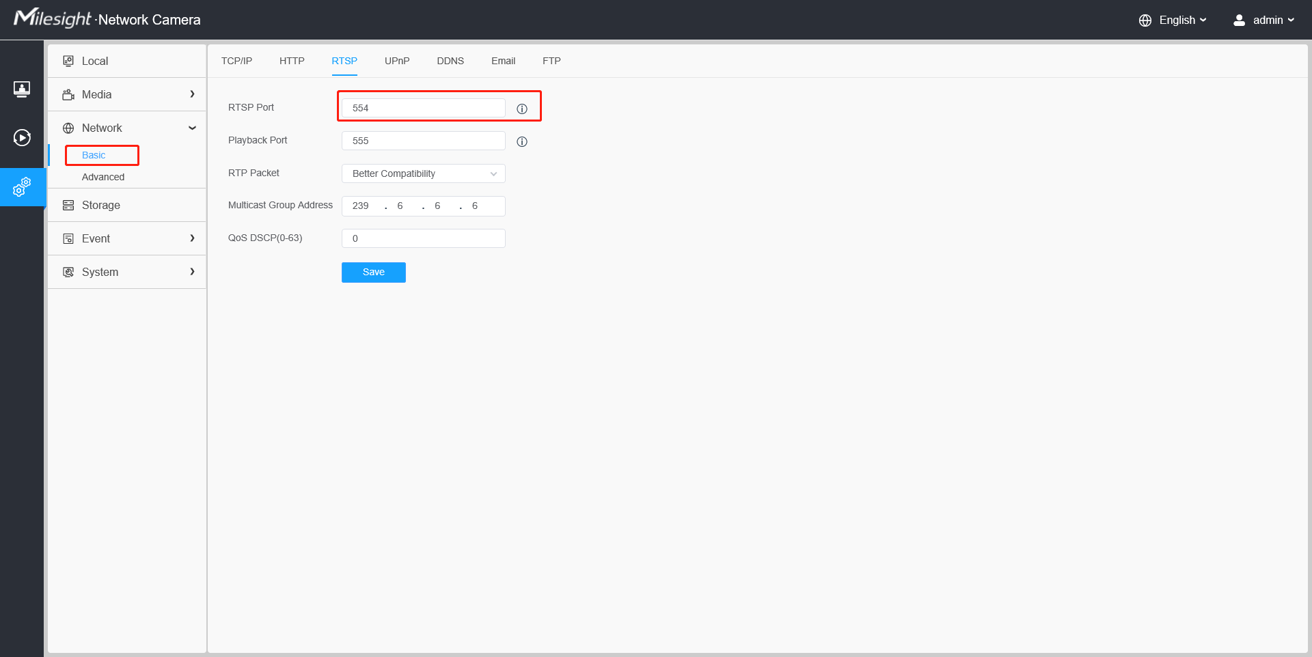The width and height of the screenshot is (1312, 657).
Task: Click the Media camera icon
Action: point(68,94)
